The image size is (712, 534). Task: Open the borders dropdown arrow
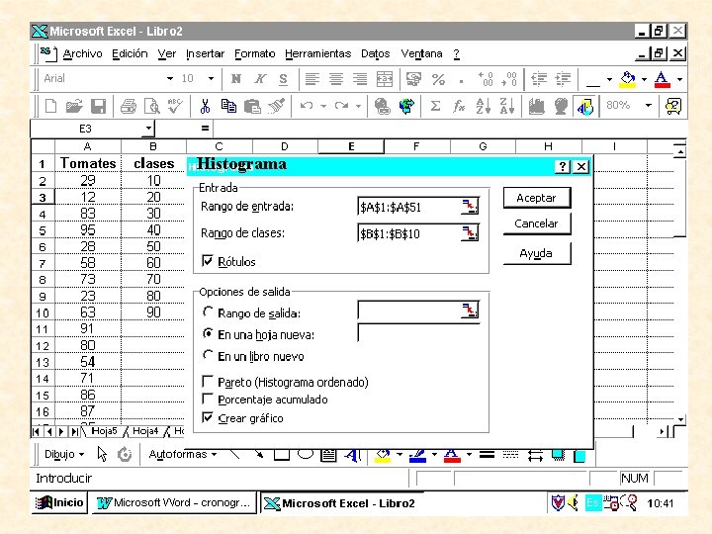coord(609,79)
